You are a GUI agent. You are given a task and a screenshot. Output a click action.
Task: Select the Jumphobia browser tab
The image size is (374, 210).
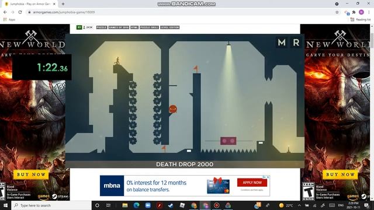coord(30,4)
